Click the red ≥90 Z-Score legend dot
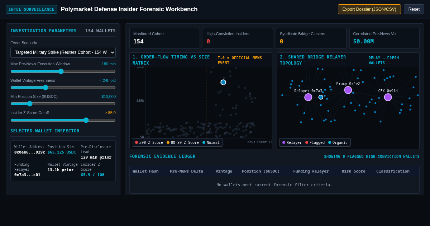The height and width of the screenshot is (226, 430). (137, 142)
